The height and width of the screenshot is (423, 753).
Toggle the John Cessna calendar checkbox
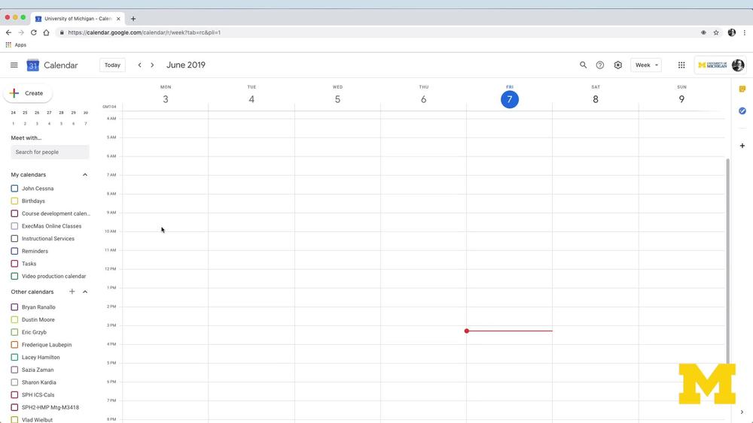click(x=15, y=189)
